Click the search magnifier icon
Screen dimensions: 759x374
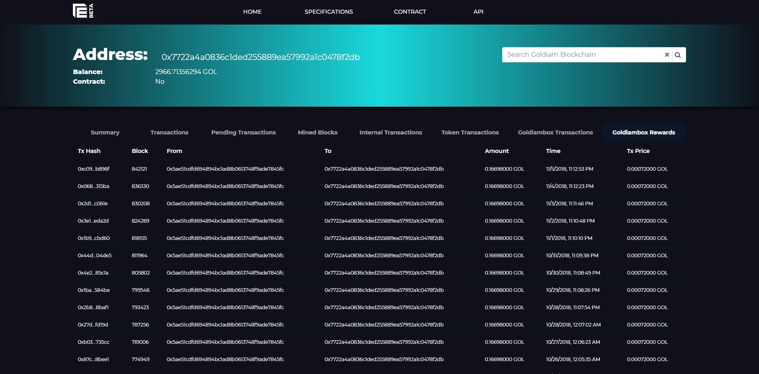click(x=678, y=55)
